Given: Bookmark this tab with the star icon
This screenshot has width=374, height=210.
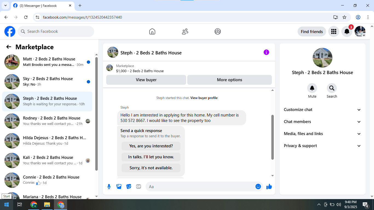Looking at the screenshot, I should coord(344,17).
